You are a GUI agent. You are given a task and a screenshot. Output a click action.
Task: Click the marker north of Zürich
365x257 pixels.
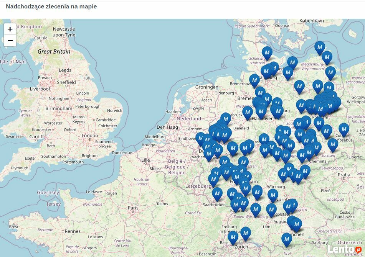point(246,233)
